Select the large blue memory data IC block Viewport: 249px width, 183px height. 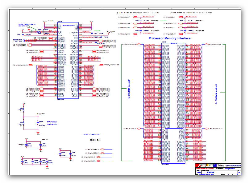(173, 103)
